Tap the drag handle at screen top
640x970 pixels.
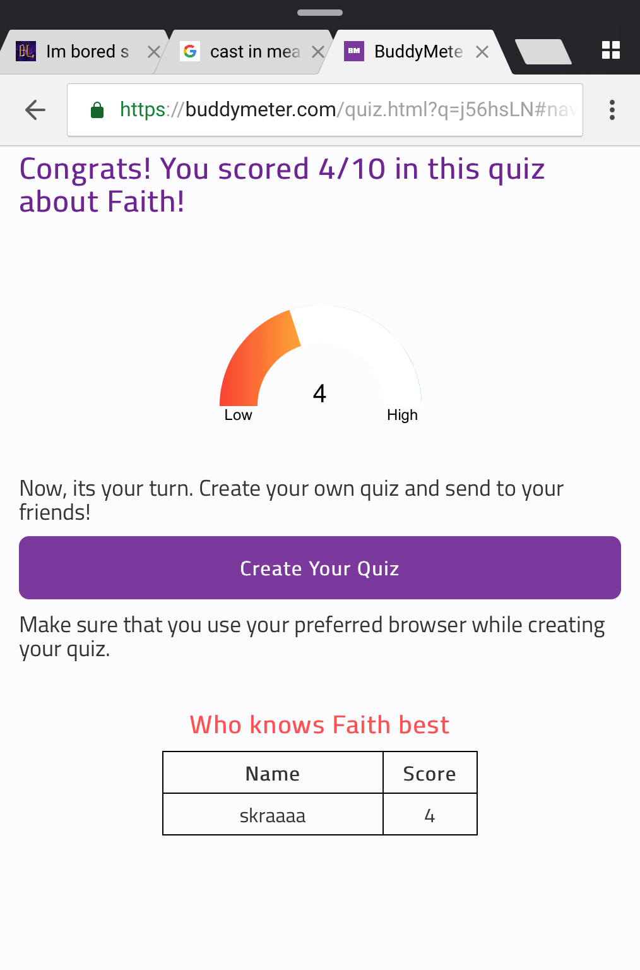[x=320, y=13]
